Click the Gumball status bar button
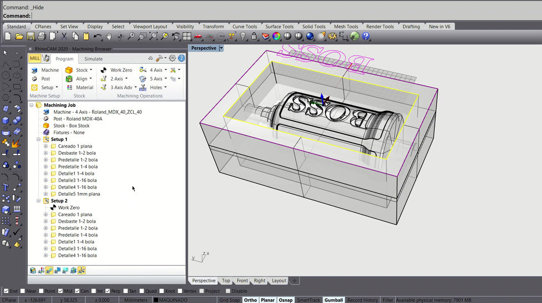542x303 pixels. (x=334, y=300)
